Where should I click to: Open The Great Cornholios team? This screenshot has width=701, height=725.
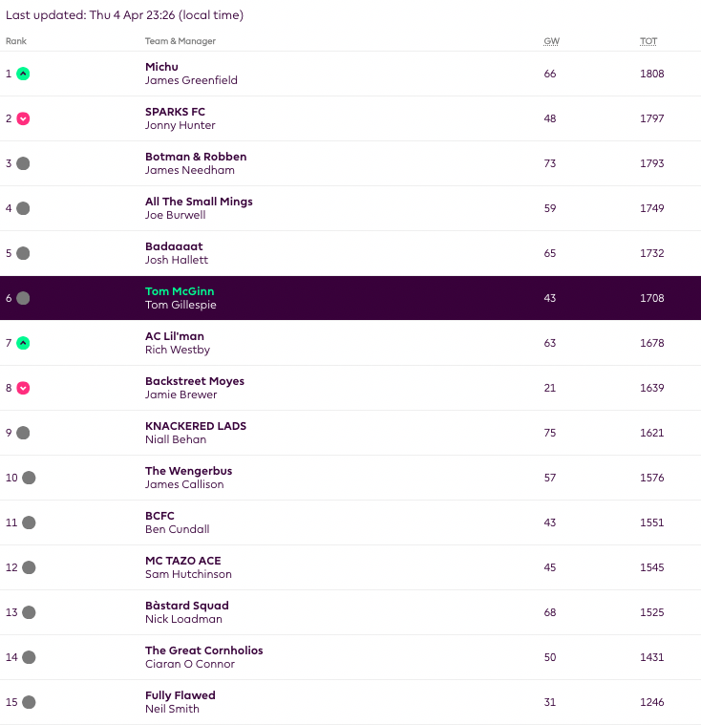tap(203, 650)
